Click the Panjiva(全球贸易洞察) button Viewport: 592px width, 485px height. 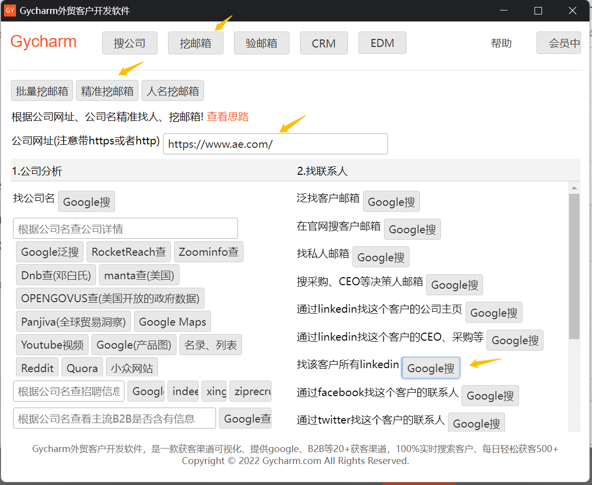[x=73, y=321]
